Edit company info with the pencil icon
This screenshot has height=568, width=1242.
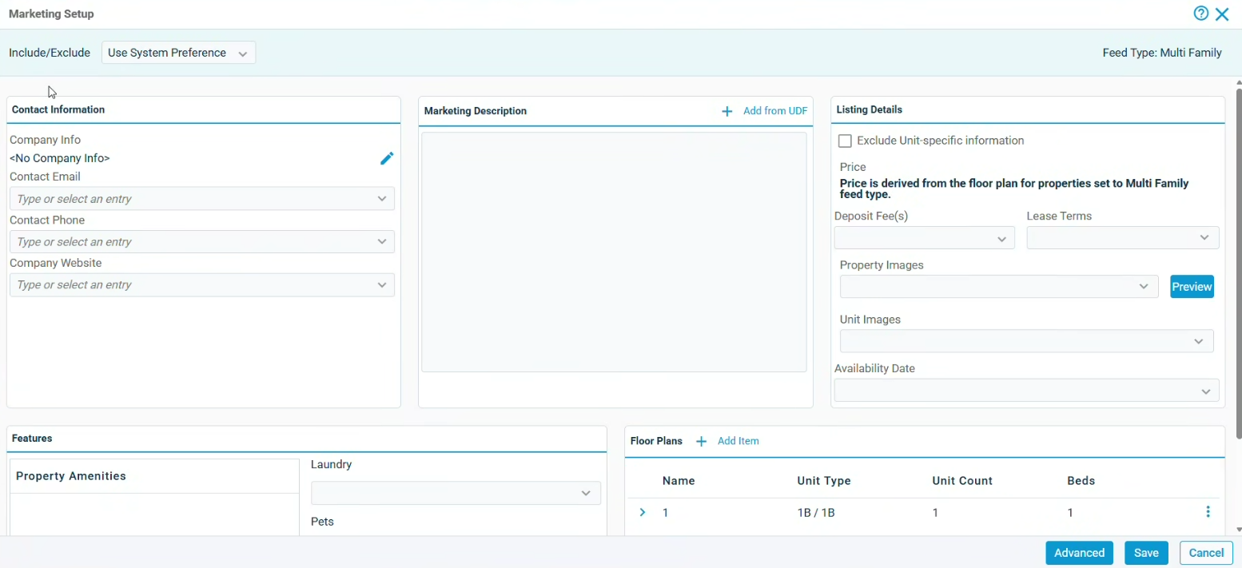click(x=387, y=158)
